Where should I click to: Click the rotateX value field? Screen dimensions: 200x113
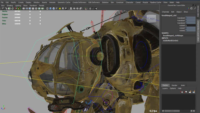coord(191,26)
